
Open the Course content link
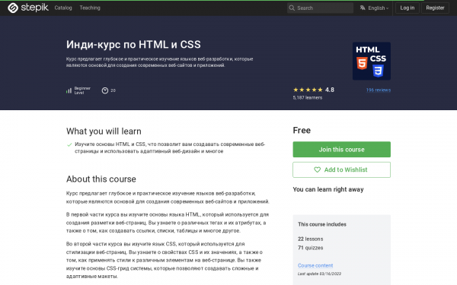point(315,265)
